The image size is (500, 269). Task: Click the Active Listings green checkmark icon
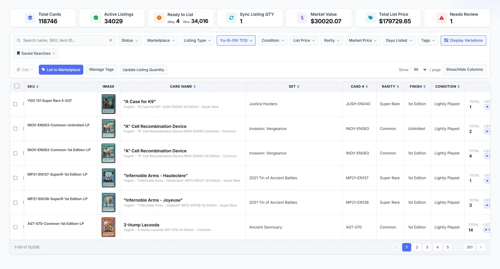(x=96, y=18)
